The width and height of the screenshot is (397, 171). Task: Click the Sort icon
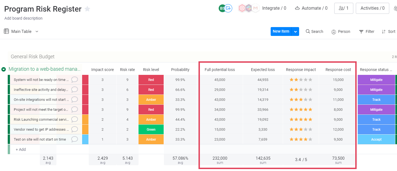point(384,31)
